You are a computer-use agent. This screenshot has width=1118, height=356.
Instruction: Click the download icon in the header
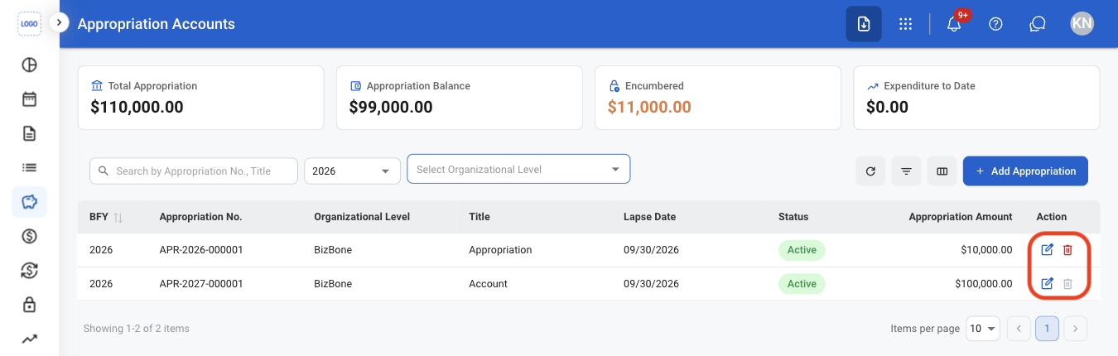864,24
